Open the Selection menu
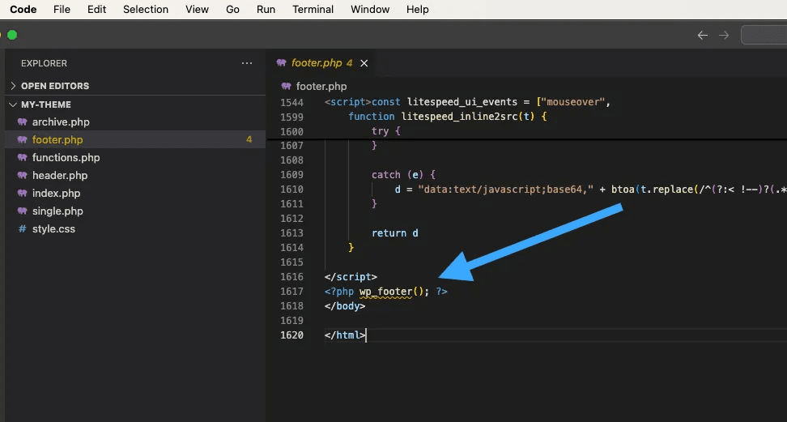 [146, 10]
